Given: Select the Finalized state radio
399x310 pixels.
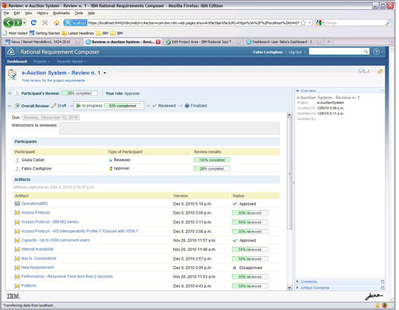Looking at the screenshot, I should (187, 106).
